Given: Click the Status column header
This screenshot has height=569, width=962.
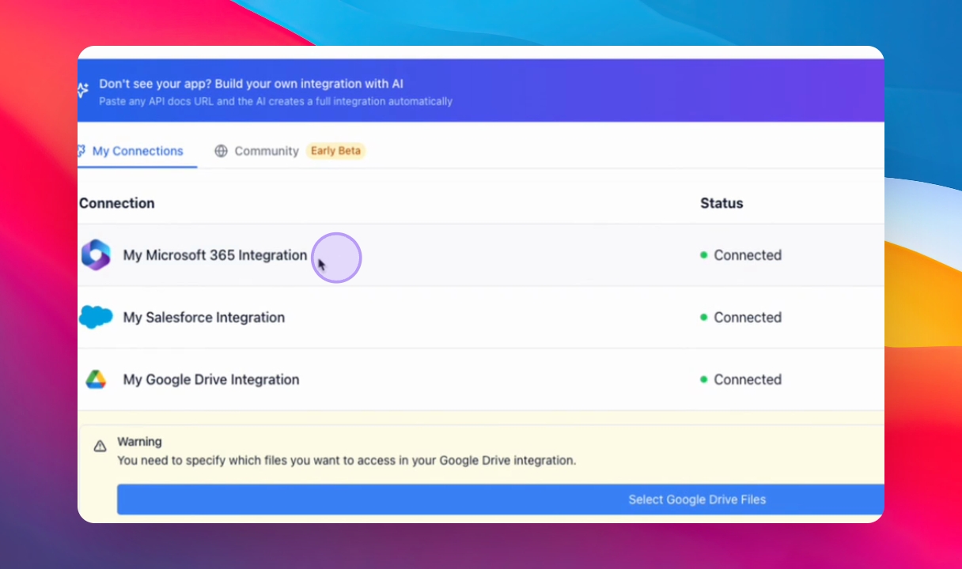Looking at the screenshot, I should [x=721, y=203].
